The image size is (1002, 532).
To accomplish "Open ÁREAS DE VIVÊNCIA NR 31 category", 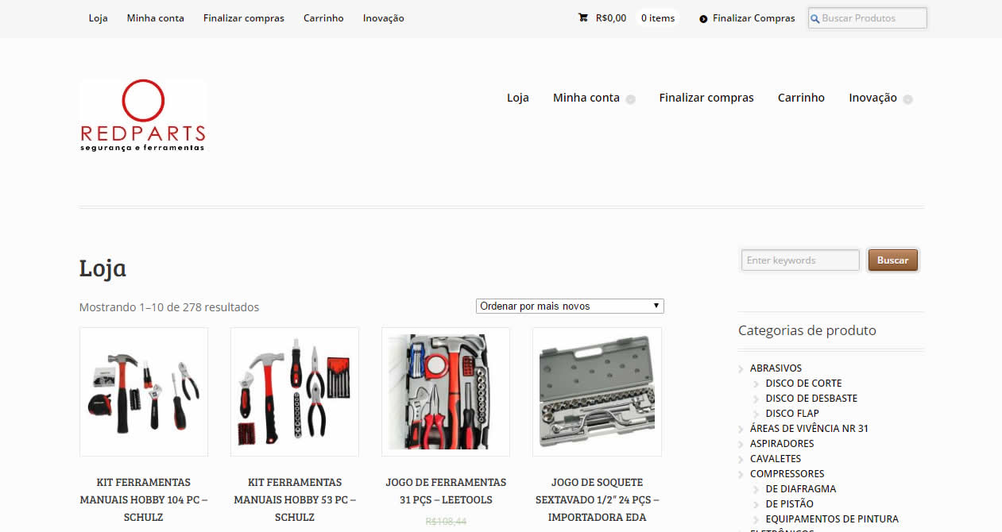I will [x=809, y=429].
